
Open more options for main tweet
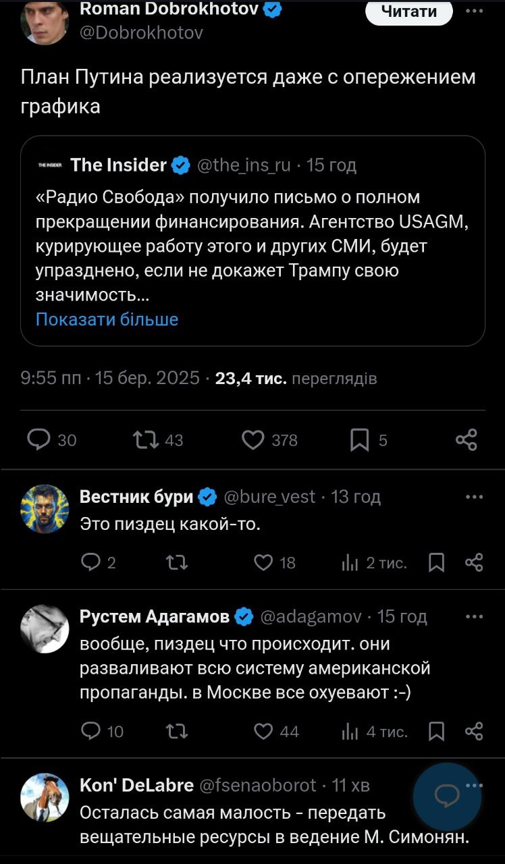pyautogui.click(x=475, y=11)
